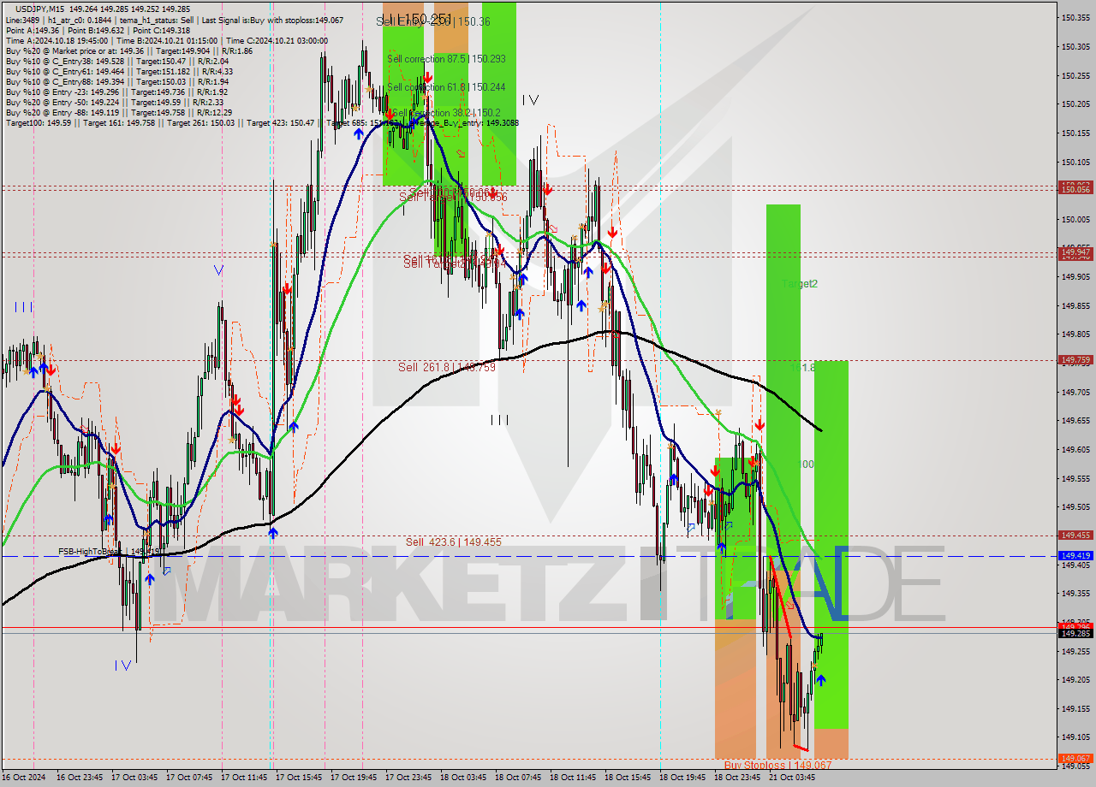
Task: Click the red 150.056 price tag
Action: (x=1076, y=190)
